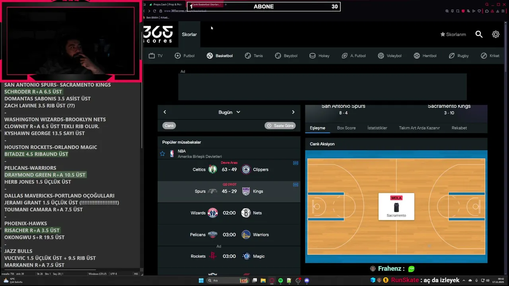Open Opera GX from taskbar
The width and height of the screenshot is (509, 286).
272,280
